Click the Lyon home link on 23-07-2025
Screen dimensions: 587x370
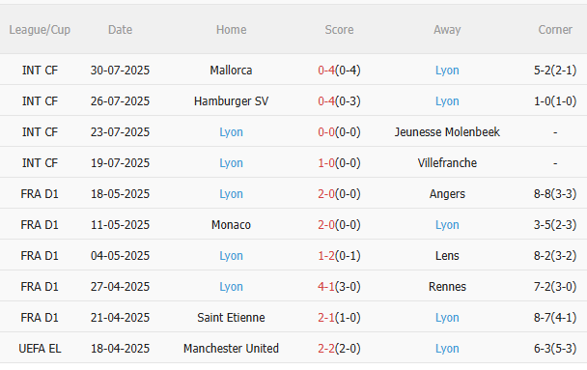coord(231,131)
